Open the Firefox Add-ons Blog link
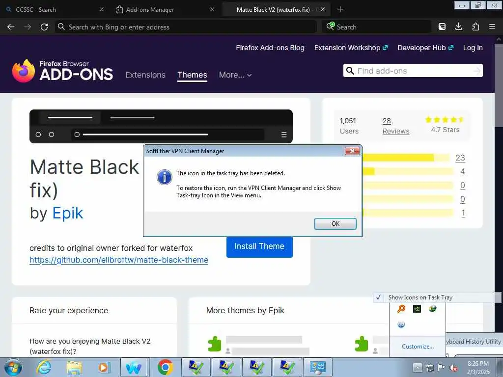The height and width of the screenshot is (377, 503). 270,48
